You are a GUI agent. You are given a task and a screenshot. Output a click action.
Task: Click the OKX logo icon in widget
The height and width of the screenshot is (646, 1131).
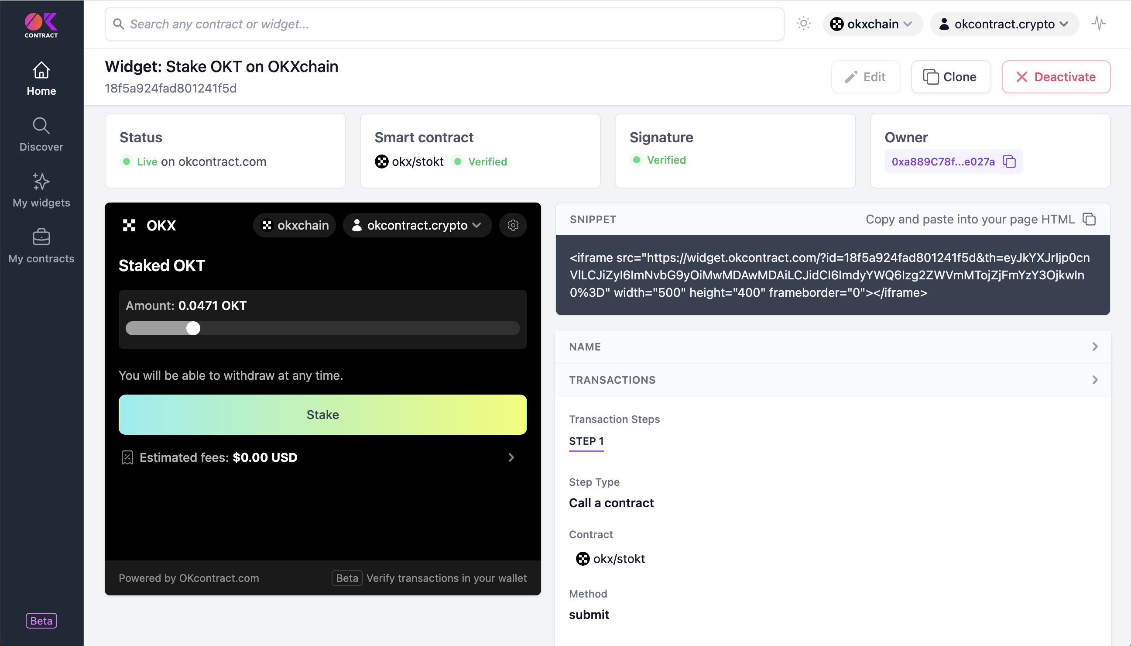[129, 225]
